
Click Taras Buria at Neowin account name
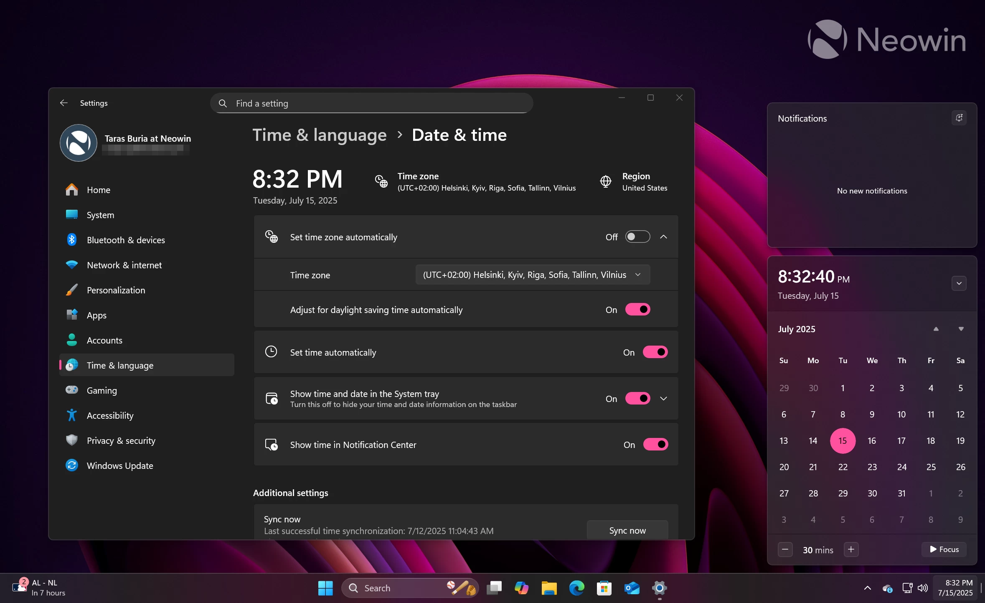148,138
